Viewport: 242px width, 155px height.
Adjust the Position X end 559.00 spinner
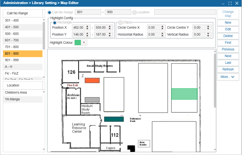click(110, 28)
